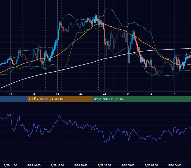Click the 5/30 02:00 time label
The image size is (191, 168).
151,165
